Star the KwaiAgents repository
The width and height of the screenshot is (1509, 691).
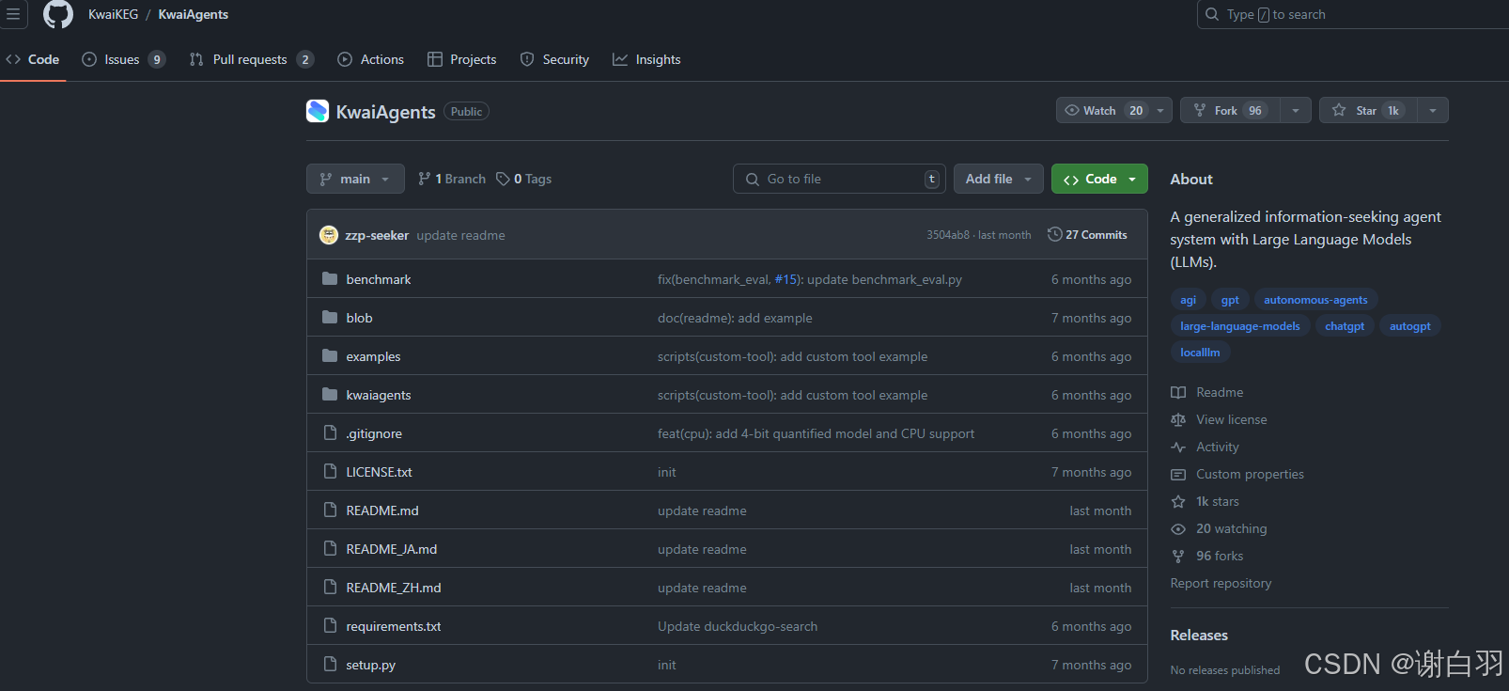click(x=1368, y=110)
